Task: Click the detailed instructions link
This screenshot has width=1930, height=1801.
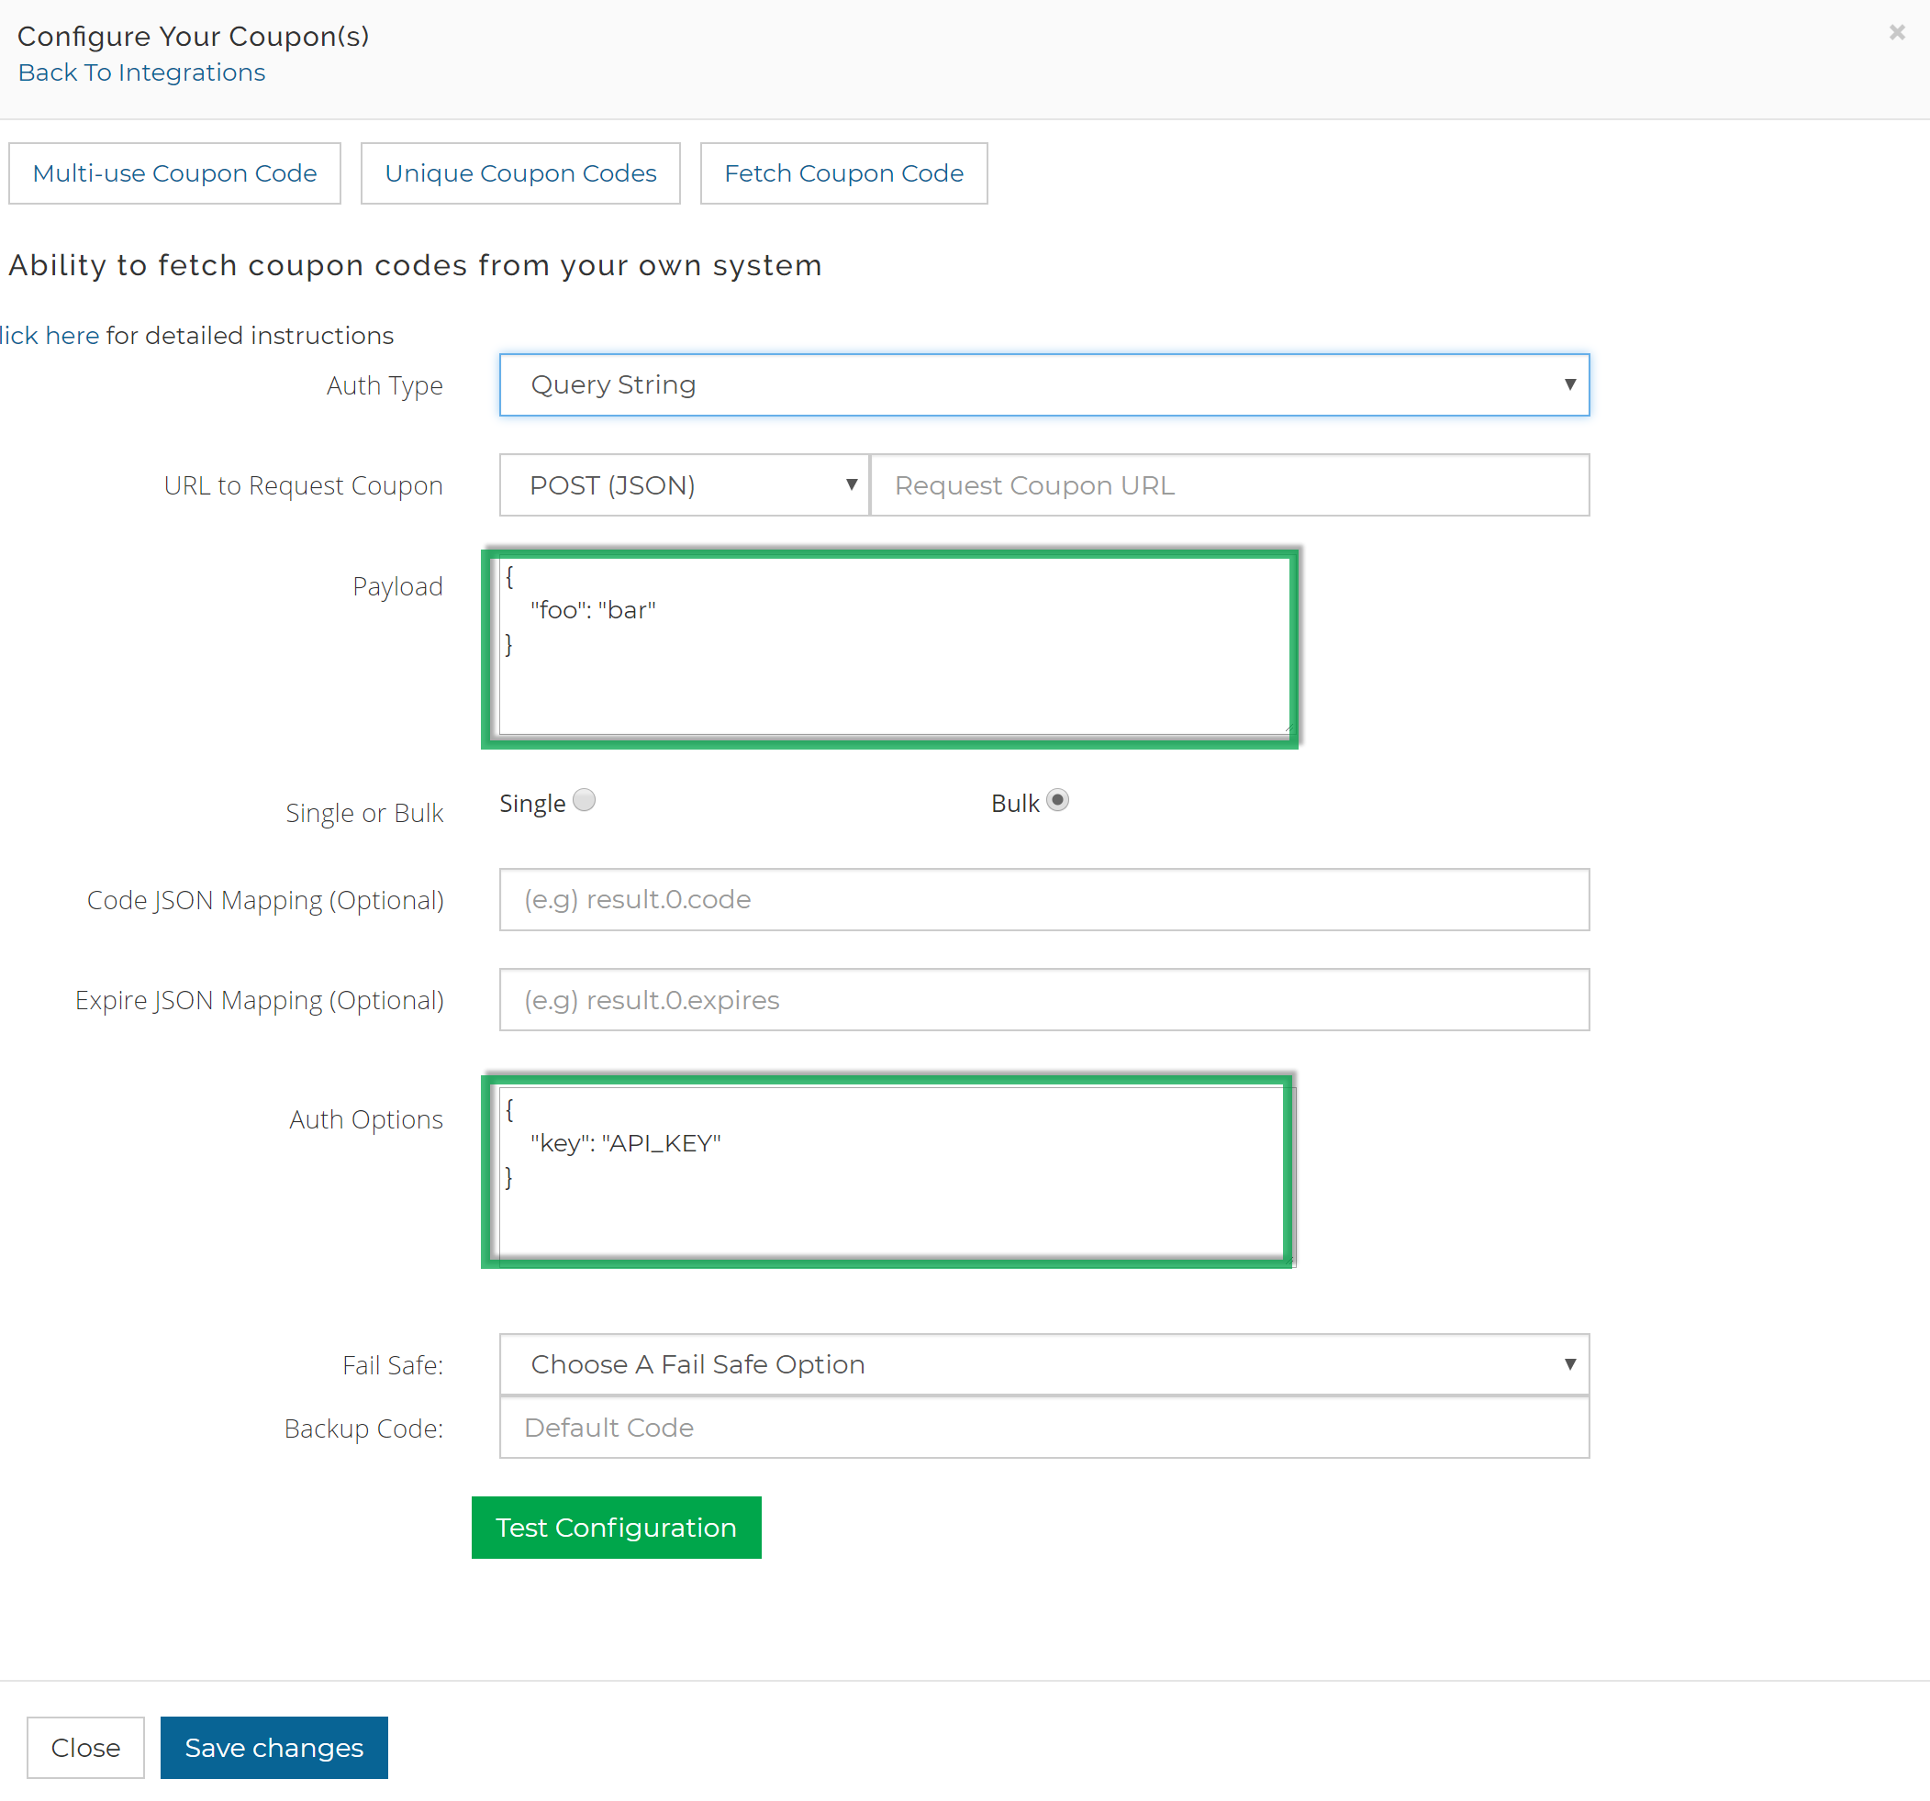Action: 49,335
